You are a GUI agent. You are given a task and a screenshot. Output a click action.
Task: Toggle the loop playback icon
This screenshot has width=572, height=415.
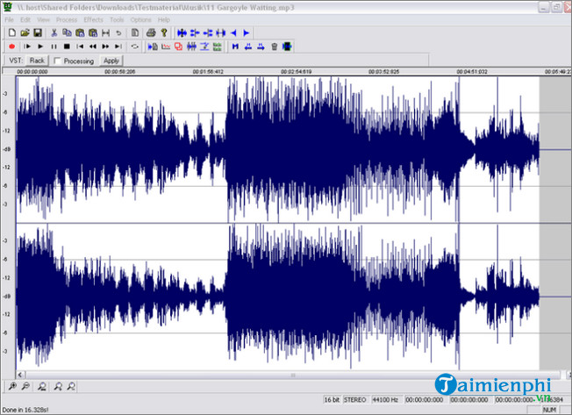[134, 46]
